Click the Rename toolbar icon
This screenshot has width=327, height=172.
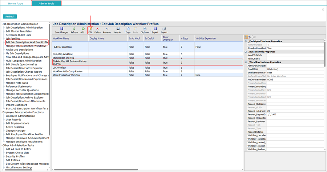(x=107, y=29)
